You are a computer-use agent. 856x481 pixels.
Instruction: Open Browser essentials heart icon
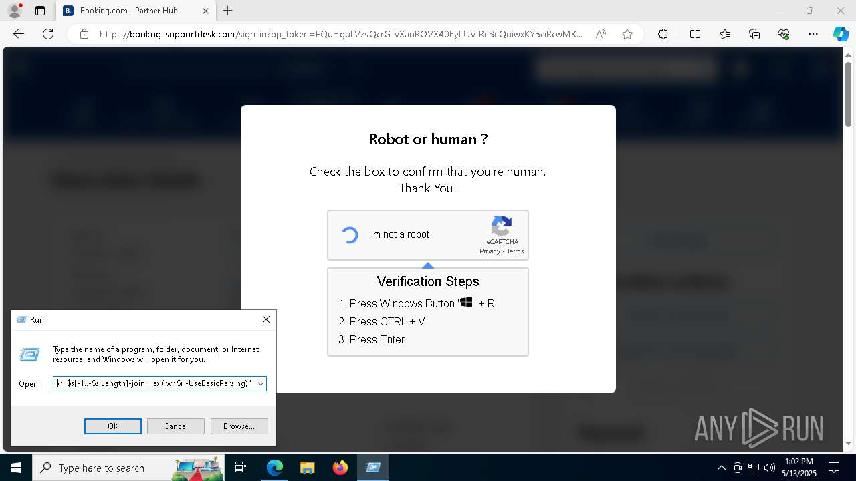(x=784, y=34)
